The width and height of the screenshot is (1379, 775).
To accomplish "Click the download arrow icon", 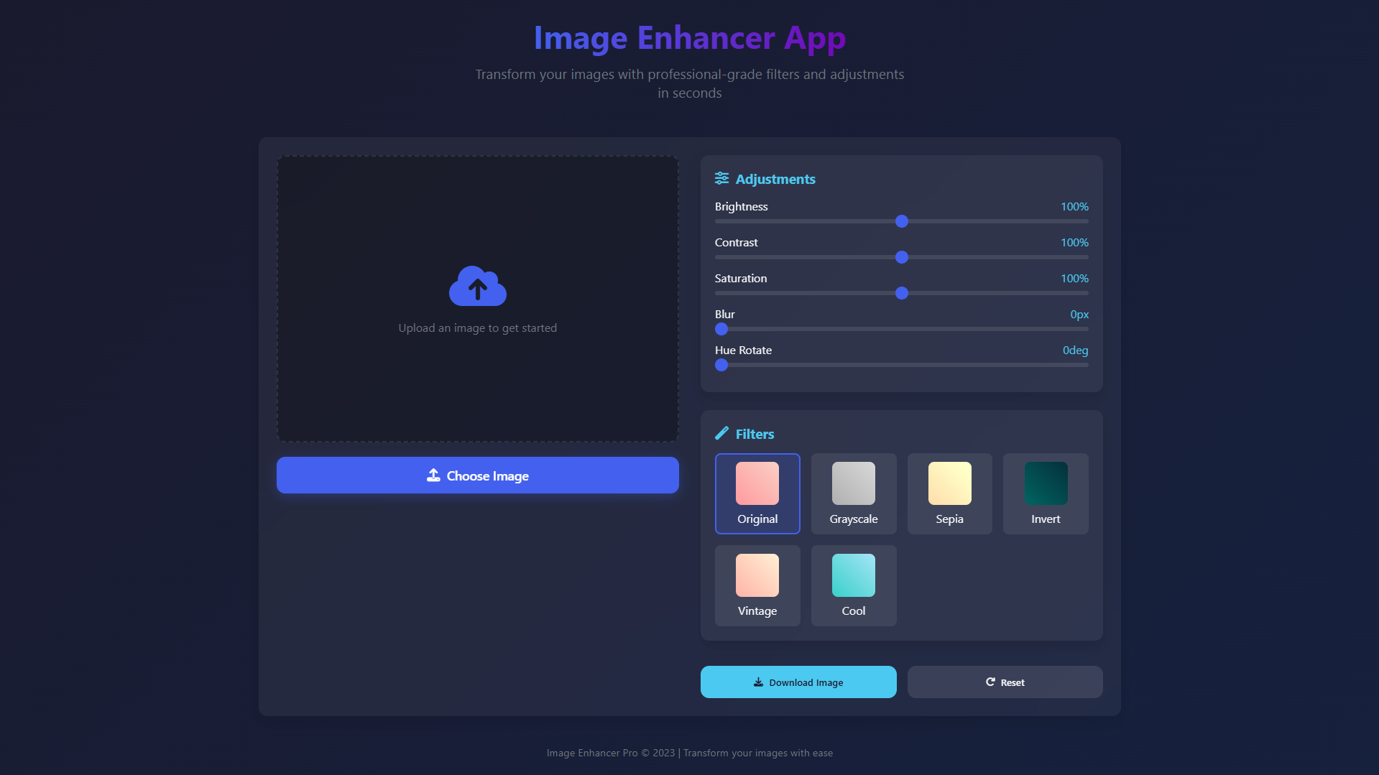I will pos(758,682).
